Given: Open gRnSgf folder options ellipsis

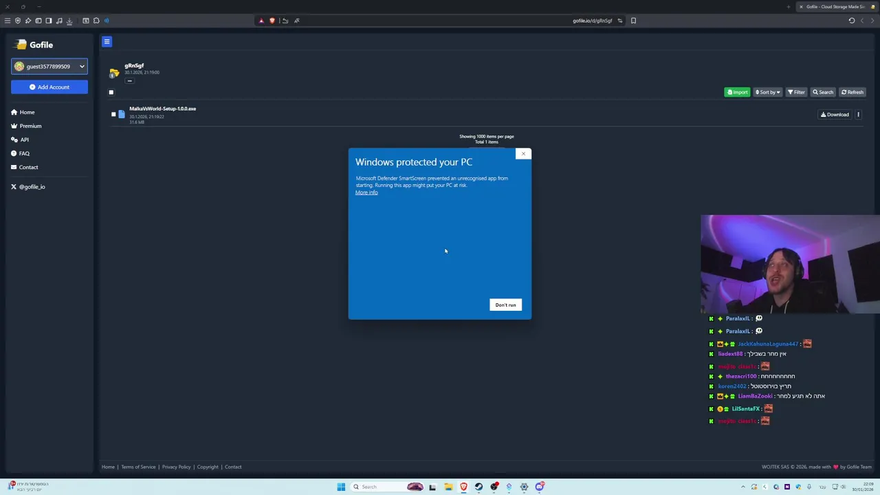Looking at the screenshot, I should tap(129, 80).
